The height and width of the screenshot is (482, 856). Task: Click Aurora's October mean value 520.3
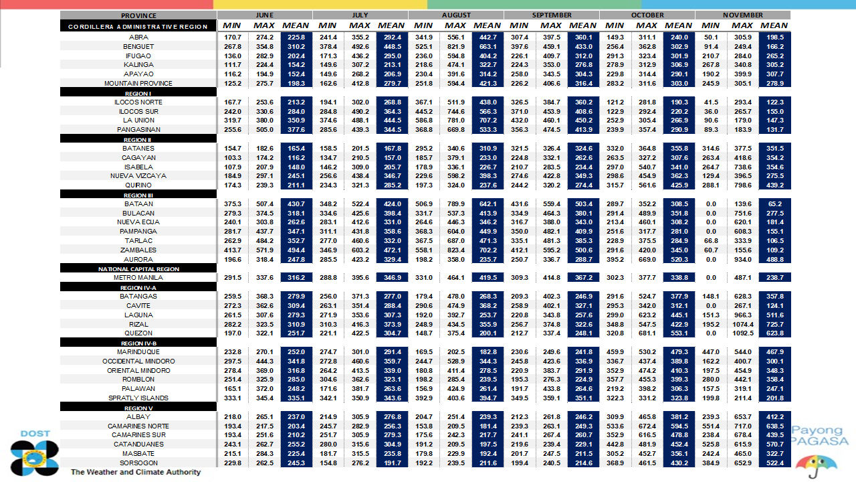point(679,259)
